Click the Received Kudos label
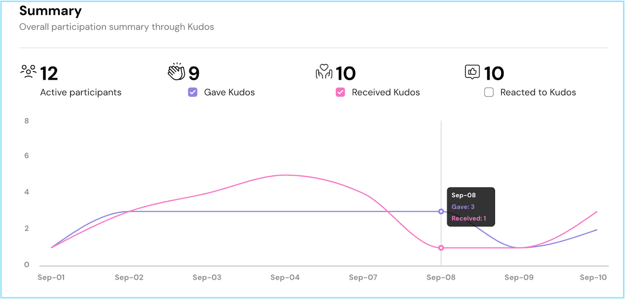Image resolution: width=625 pixels, height=299 pixels. click(x=386, y=92)
